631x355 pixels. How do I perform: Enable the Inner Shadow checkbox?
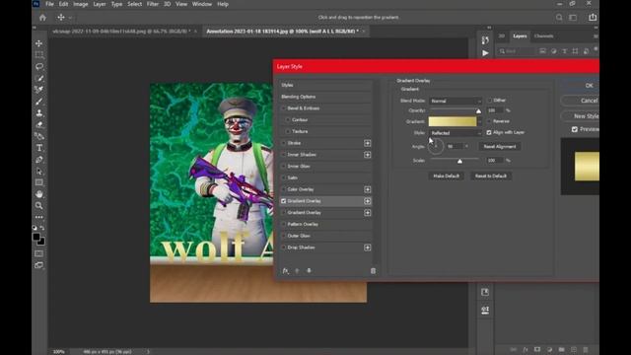click(x=284, y=155)
